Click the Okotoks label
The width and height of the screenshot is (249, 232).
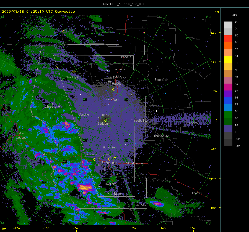pos(111,184)
